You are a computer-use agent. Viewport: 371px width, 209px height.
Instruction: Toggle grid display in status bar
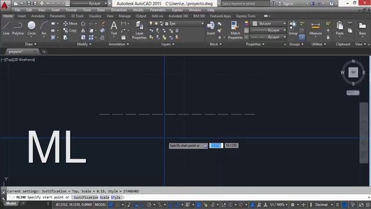tap(111, 204)
